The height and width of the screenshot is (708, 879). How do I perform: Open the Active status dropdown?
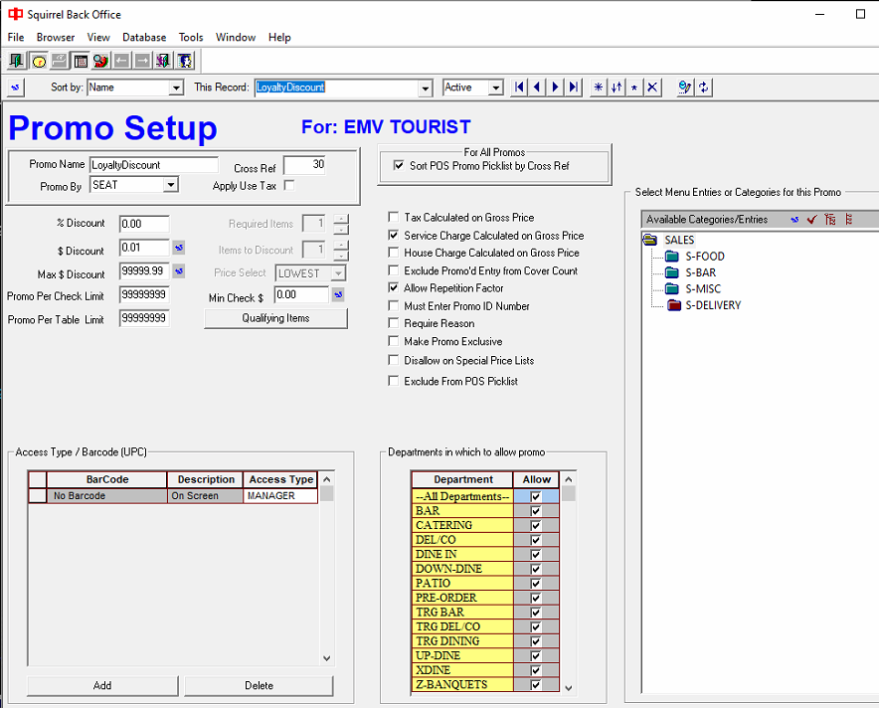495,88
